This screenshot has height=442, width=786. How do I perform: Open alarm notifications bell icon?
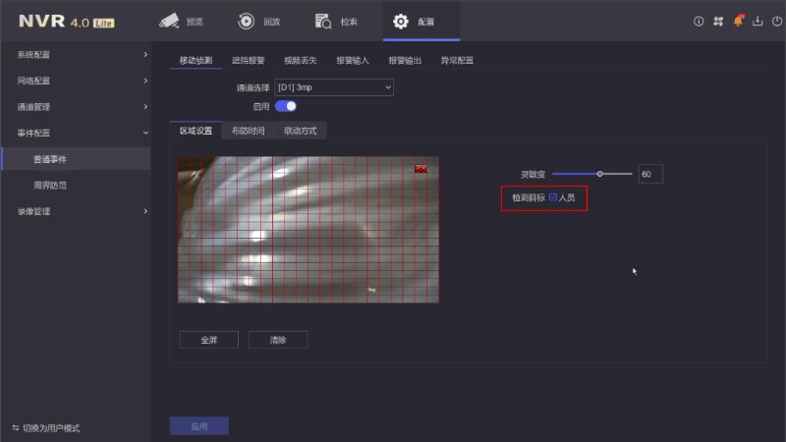click(x=738, y=21)
